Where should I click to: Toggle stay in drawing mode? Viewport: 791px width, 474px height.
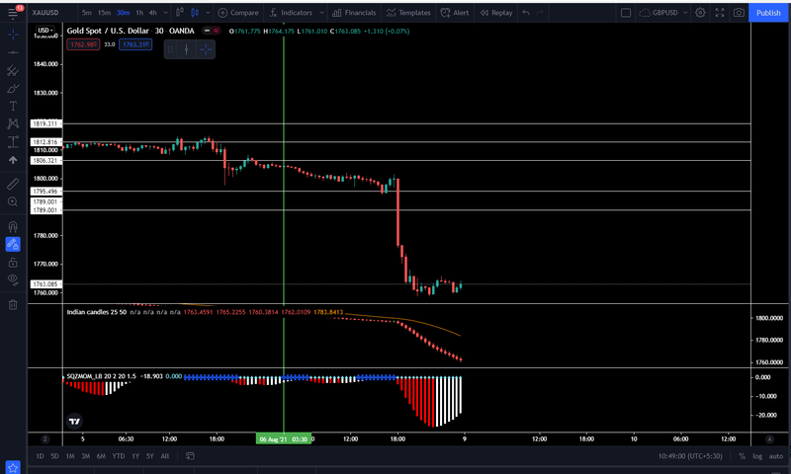13,244
